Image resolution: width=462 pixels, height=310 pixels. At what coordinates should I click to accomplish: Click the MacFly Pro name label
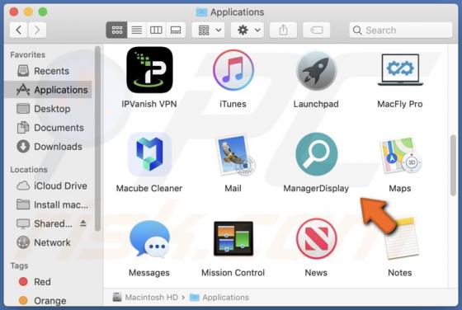point(400,104)
